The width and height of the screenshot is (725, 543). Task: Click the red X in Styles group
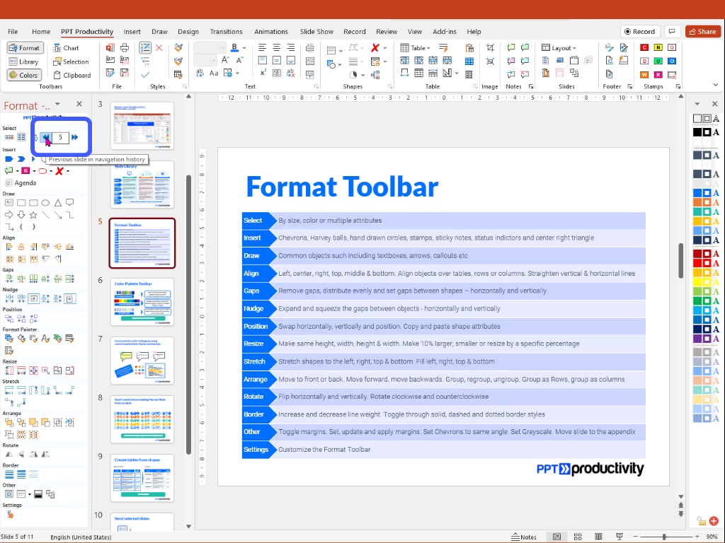(159, 47)
